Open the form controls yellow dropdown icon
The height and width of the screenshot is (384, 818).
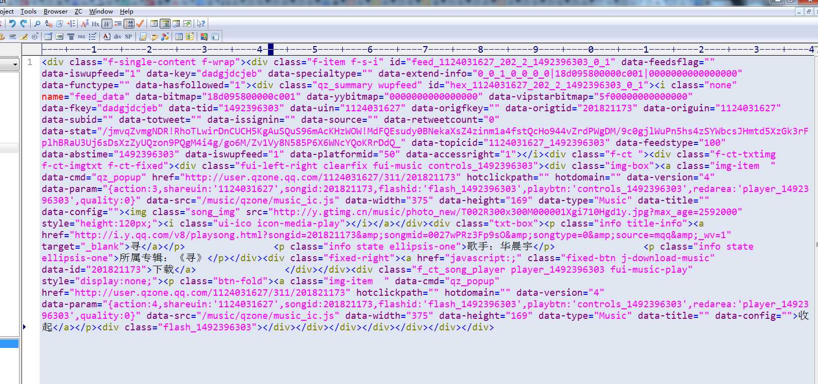[x=190, y=37]
